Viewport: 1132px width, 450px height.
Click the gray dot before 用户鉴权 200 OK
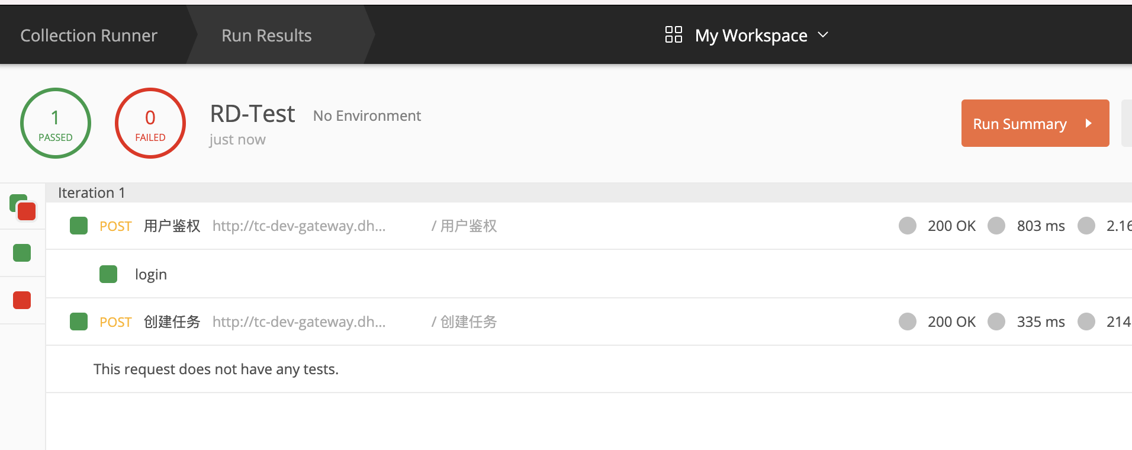coord(908,226)
